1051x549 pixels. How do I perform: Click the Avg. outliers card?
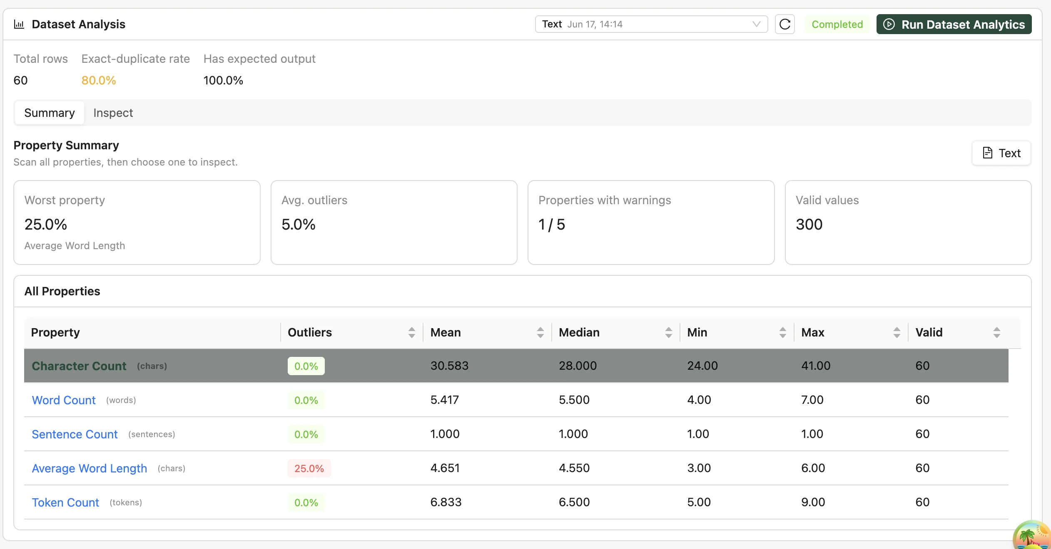tap(394, 223)
